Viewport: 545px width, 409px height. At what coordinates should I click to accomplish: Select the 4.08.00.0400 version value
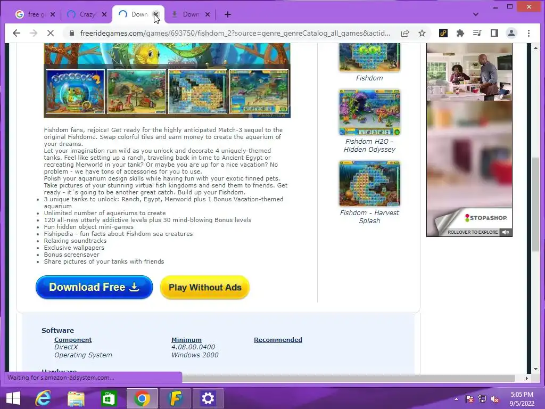coord(193,347)
